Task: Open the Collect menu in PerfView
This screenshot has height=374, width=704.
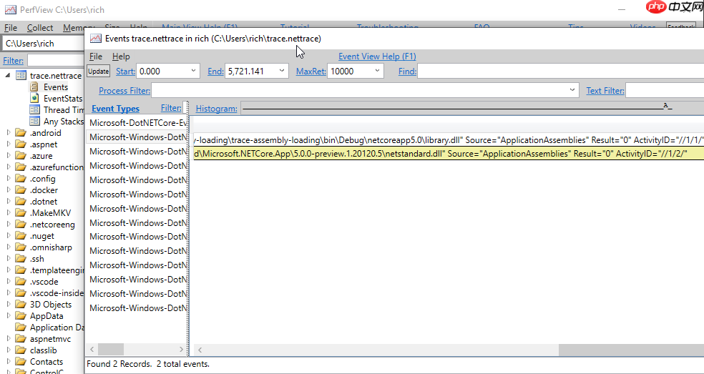Action: point(40,28)
